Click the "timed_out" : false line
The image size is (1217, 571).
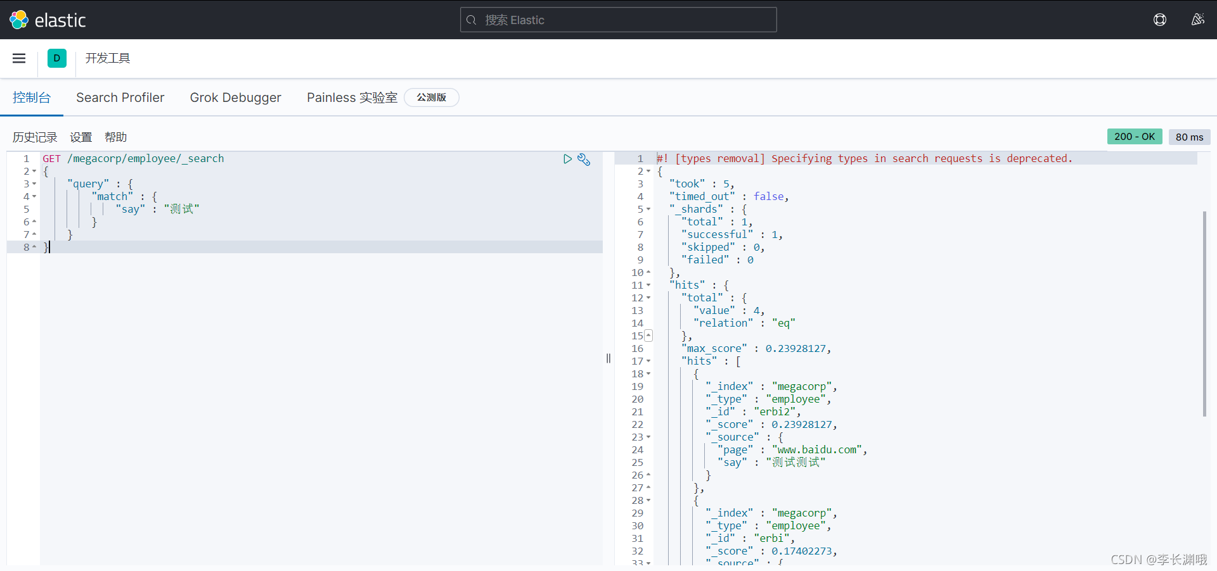pyautogui.click(x=729, y=197)
